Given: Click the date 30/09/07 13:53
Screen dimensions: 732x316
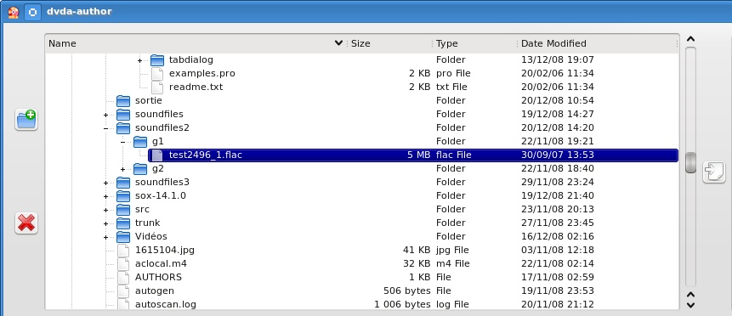Looking at the screenshot, I should pyautogui.click(x=558, y=155).
